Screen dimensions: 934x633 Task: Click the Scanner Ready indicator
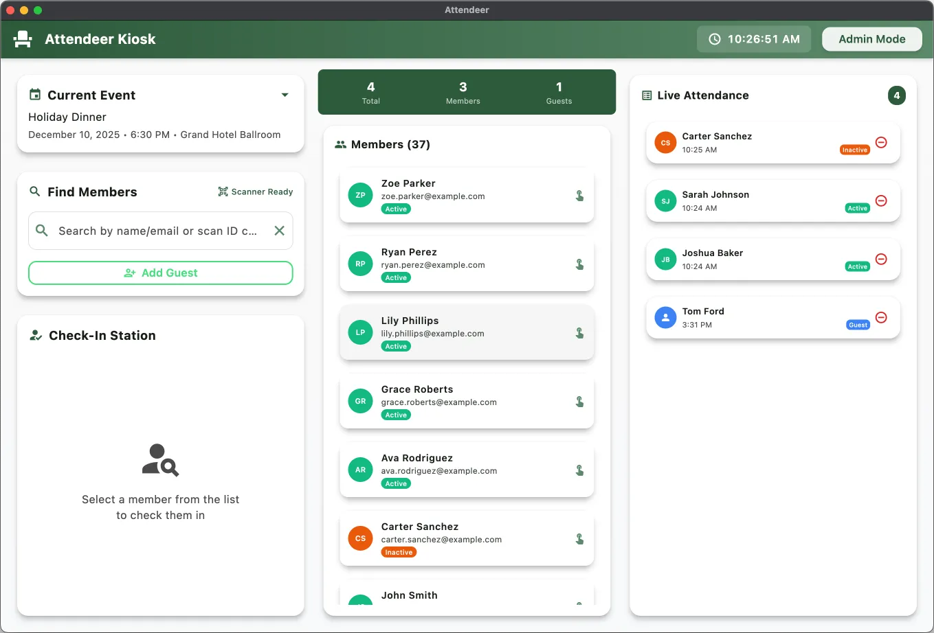tap(256, 192)
